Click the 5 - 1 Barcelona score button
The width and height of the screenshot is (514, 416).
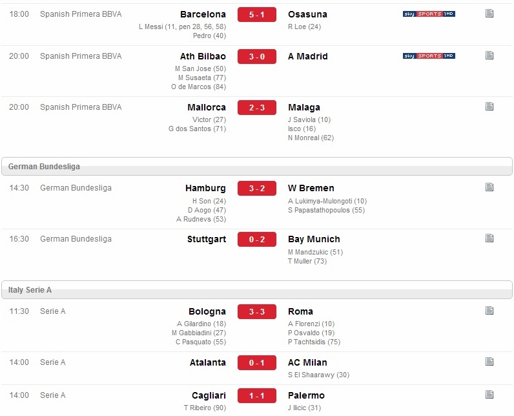[256, 14]
